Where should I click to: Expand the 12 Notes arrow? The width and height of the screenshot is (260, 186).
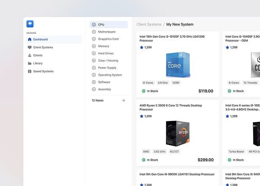(123, 101)
